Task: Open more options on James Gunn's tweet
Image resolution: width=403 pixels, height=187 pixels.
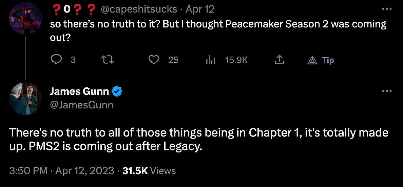Action: tap(387, 91)
